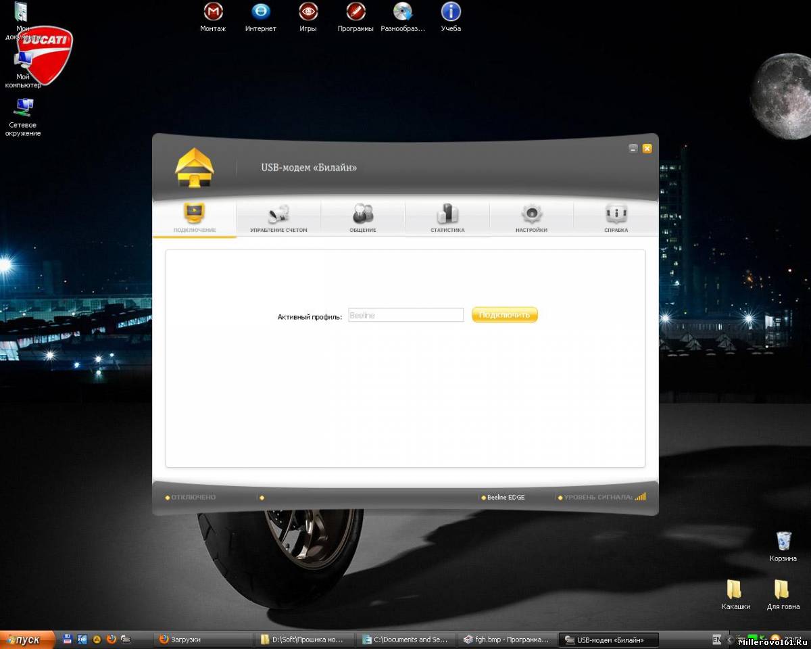The image size is (811, 649).
Task: Switch to the Общение tab
Action: (x=363, y=218)
